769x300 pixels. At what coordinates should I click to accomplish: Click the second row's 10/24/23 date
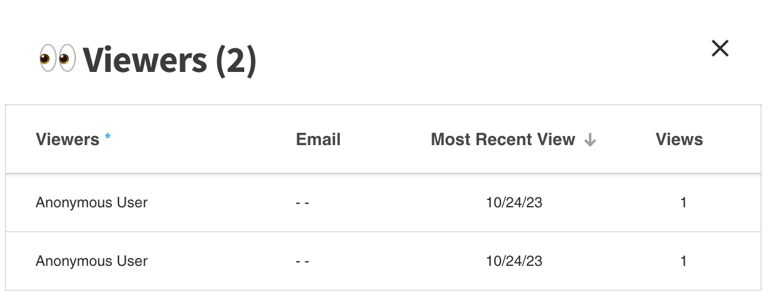click(x=514, y=261)
